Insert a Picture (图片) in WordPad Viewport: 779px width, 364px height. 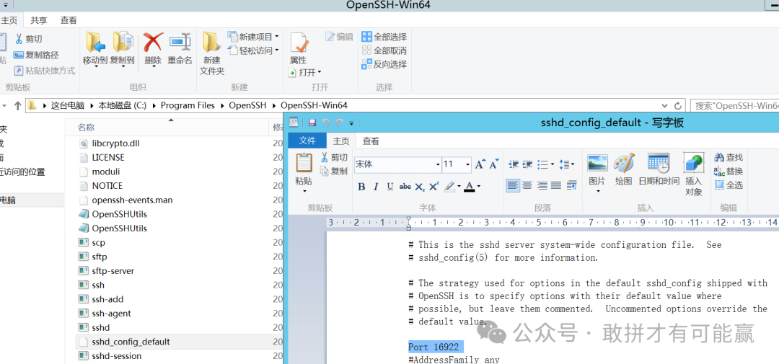coord(597,164)
